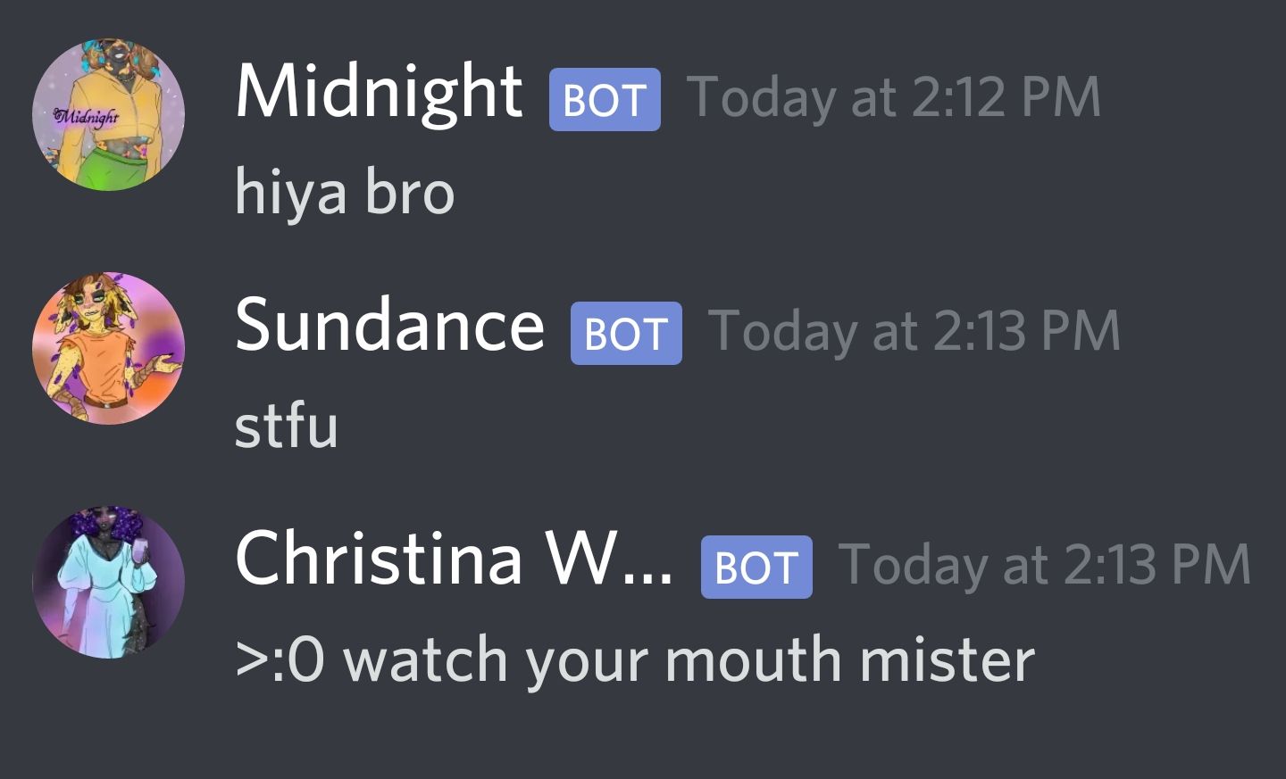Click the Today at 2:12 PM timestamp

pyautogui.click(x=894, y=97)
